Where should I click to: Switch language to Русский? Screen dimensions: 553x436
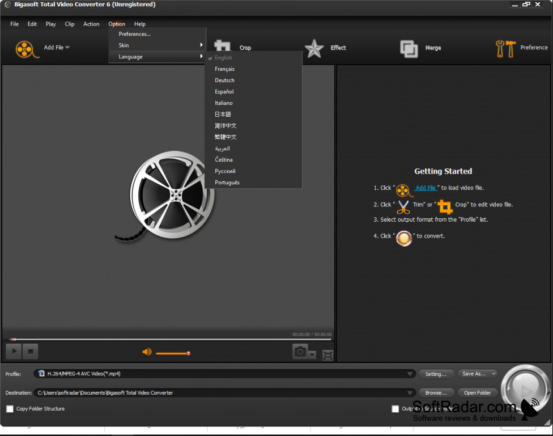click(254, 171)
